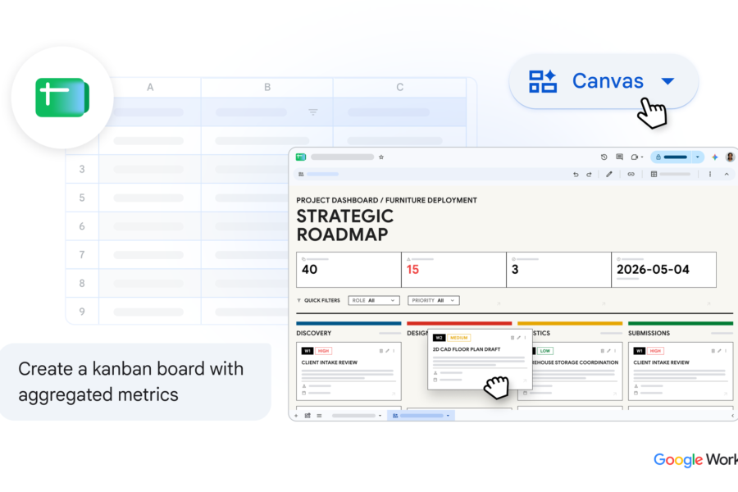This screenshot has height=492, width=738.
Task: Open the account profile avatar
Action: 730,157
